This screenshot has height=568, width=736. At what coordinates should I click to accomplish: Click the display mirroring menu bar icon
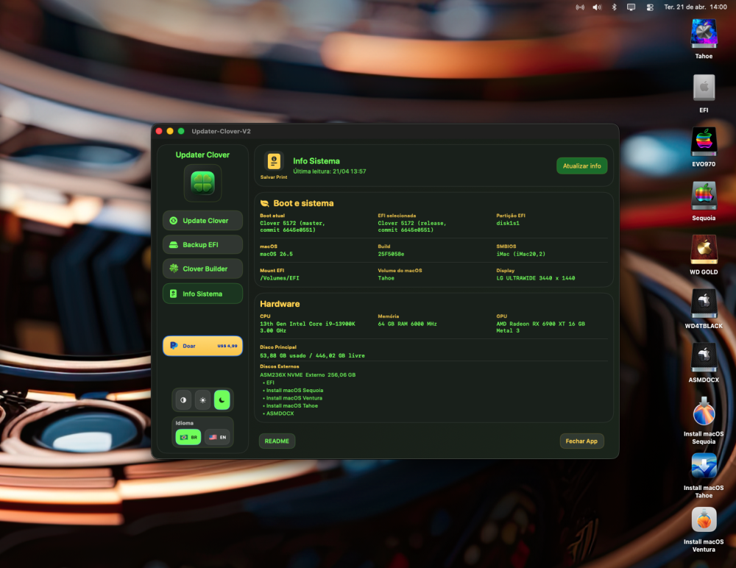(631, 7)
